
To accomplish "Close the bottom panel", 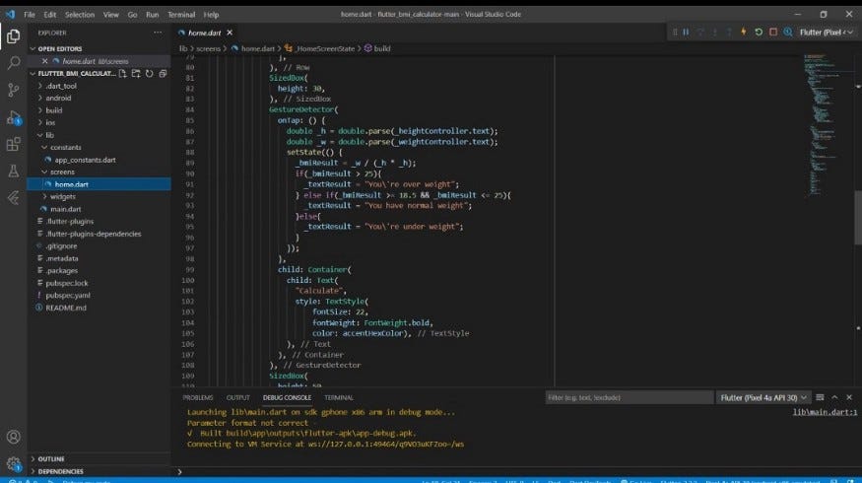I will 849,397.
